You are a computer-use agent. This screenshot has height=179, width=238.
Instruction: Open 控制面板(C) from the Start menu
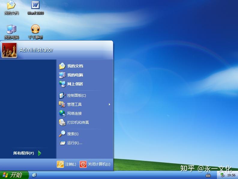click(x=85, y=96)
